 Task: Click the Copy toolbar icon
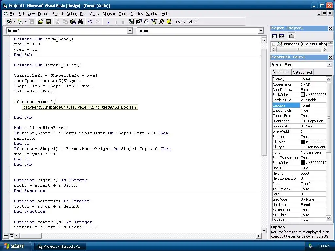click(x=65, y=22)
